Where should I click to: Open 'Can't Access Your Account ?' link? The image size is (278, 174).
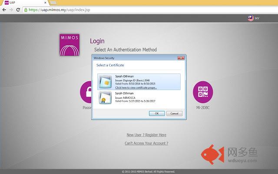pyautogui.click(x=146, y=143)
